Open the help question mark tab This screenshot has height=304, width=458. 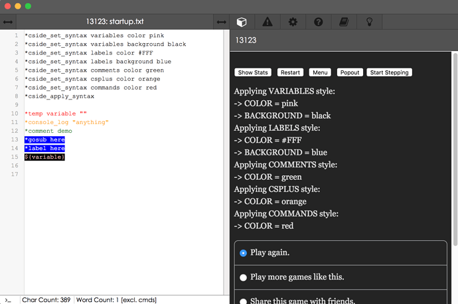[319, 22]
